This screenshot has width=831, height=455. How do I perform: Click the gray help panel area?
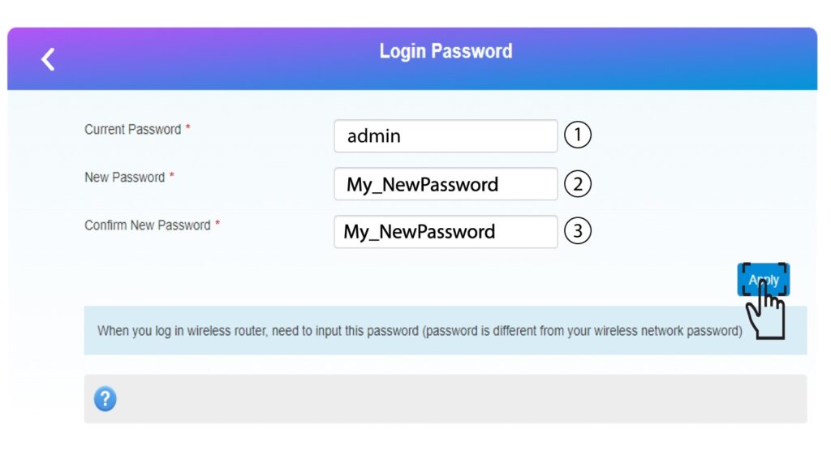[446, 399]
